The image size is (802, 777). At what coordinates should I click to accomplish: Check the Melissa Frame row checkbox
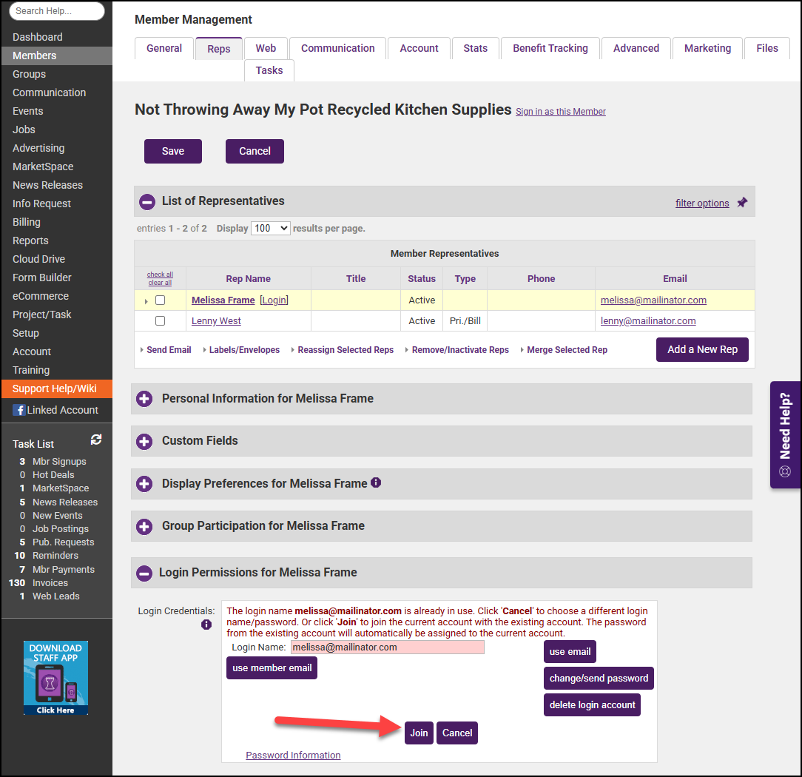click(x=160, y=300)
